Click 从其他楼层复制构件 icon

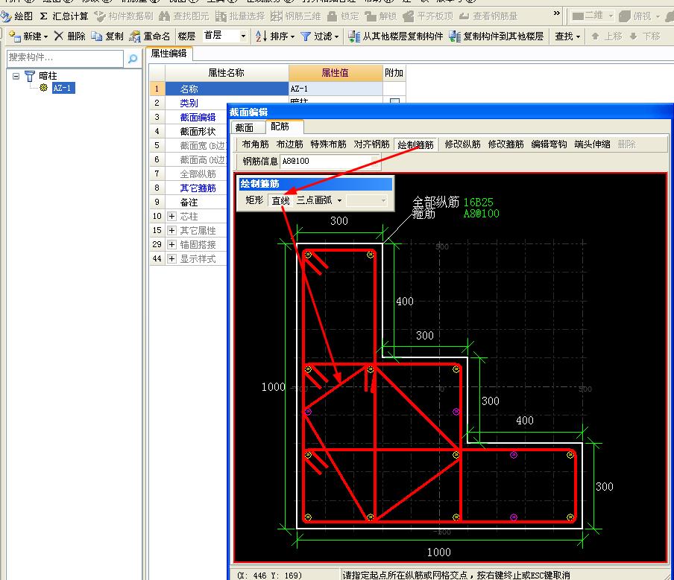click(353, 36)
